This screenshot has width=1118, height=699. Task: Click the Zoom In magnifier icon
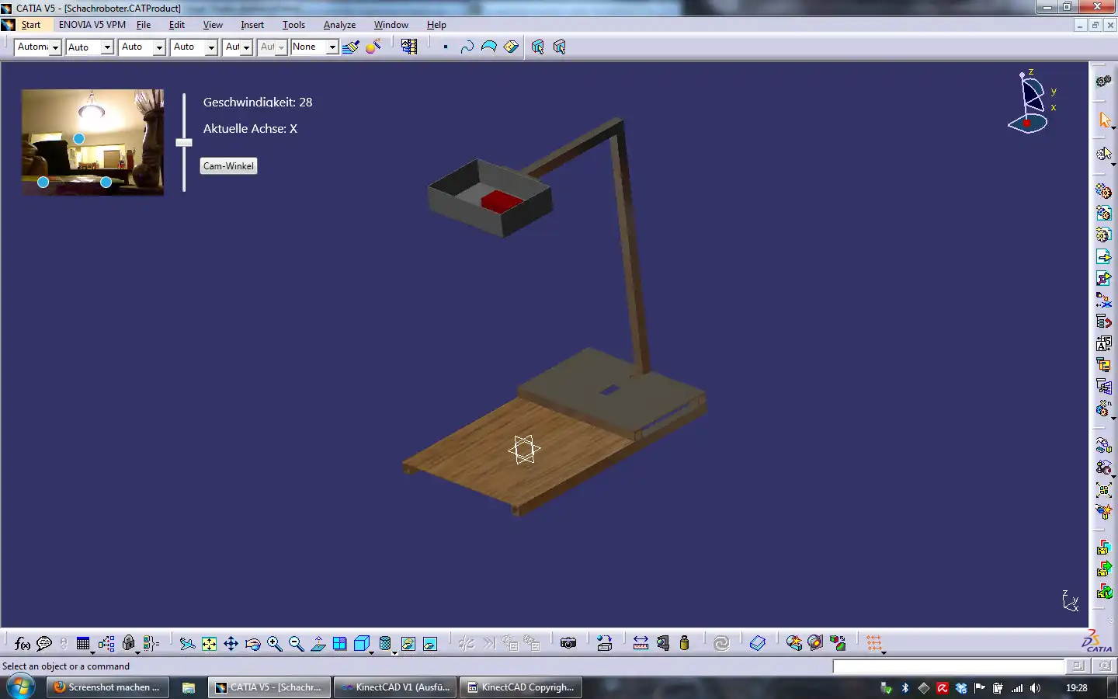point(275,643)
